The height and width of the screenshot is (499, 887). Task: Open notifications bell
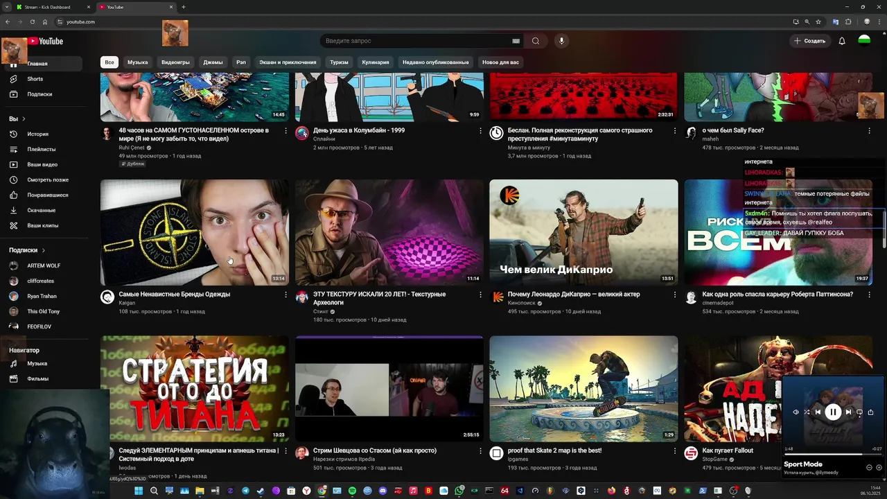(842, 41)
